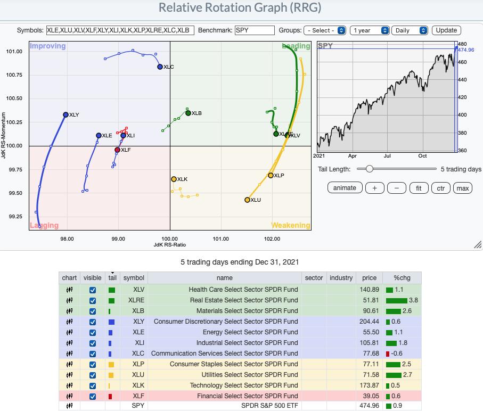Screen dimensions: 483x411
Task: Click the XLE marker on the graph
Action: point(99,135)
